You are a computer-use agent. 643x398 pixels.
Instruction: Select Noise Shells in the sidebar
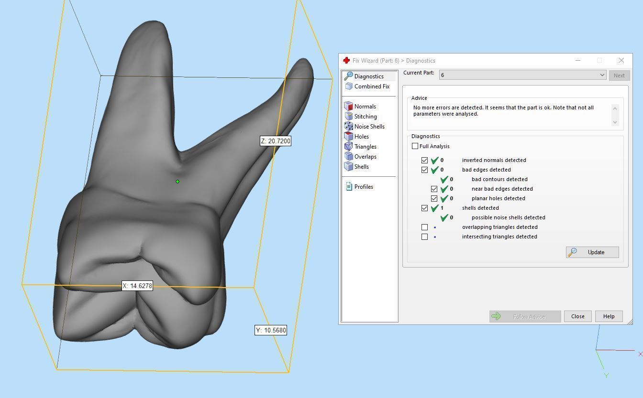point(369,127)
